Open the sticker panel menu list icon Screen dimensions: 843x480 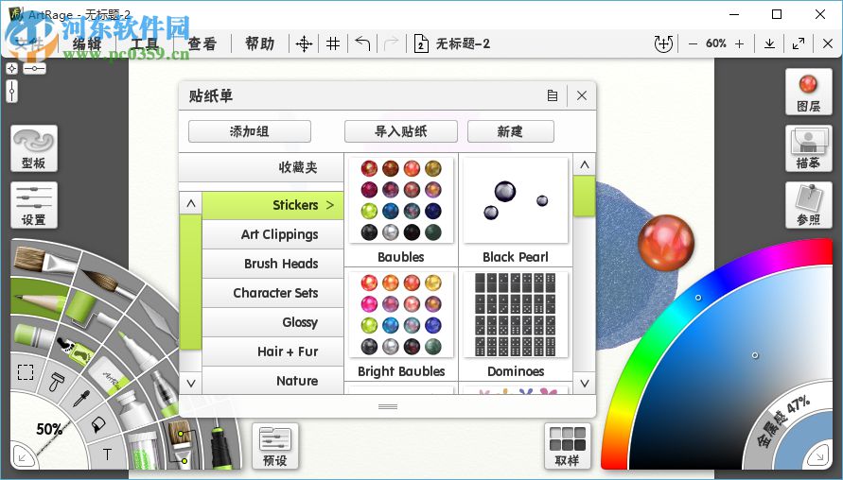[553, 95]
